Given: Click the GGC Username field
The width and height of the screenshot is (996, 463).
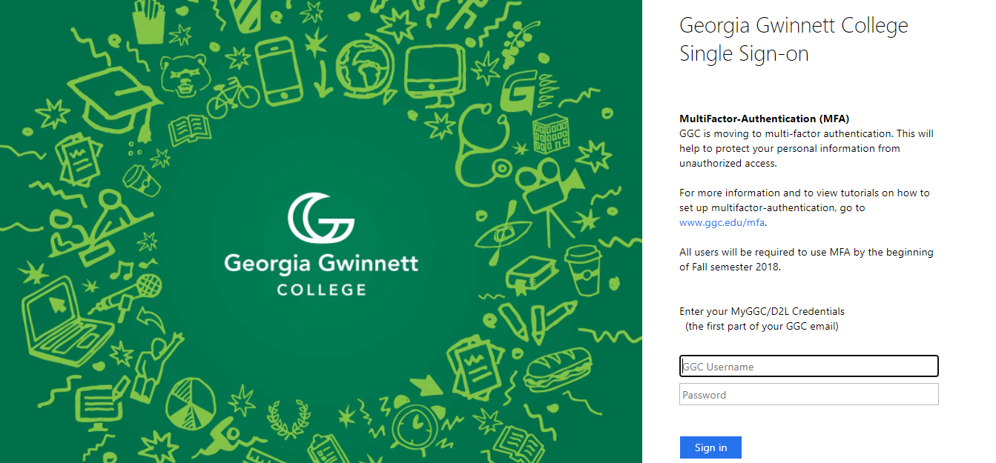Looking at the screenshot, I should click(x=808, y=366).
